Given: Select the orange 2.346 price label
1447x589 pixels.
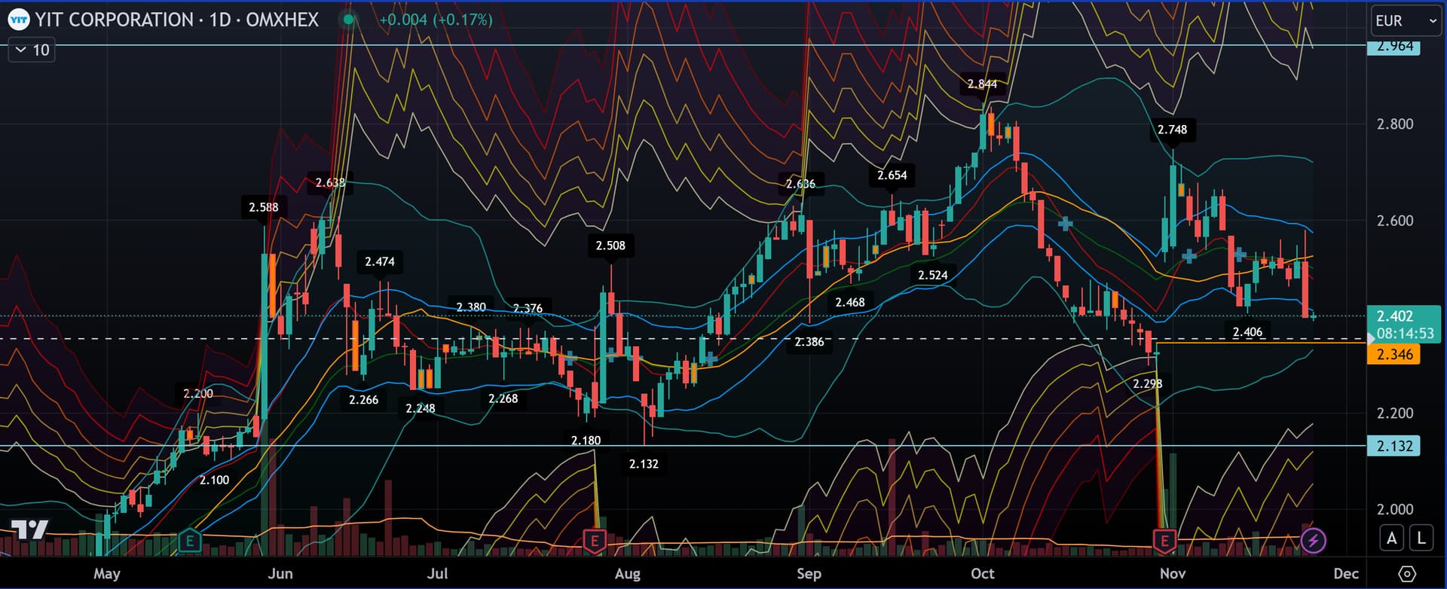Looking at the screenshot, I should click(1394, 355).
